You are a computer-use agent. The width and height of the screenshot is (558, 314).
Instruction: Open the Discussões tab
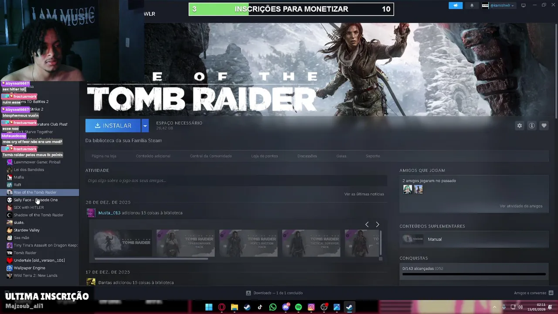click(307, 156)
